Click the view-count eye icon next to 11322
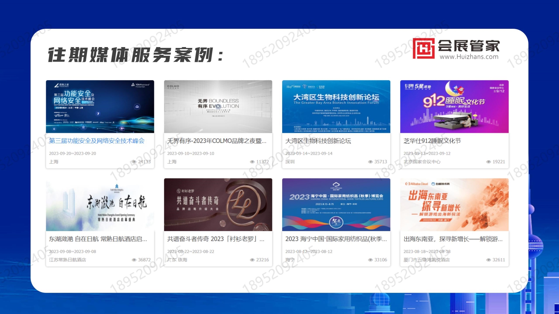 point(252,162)
